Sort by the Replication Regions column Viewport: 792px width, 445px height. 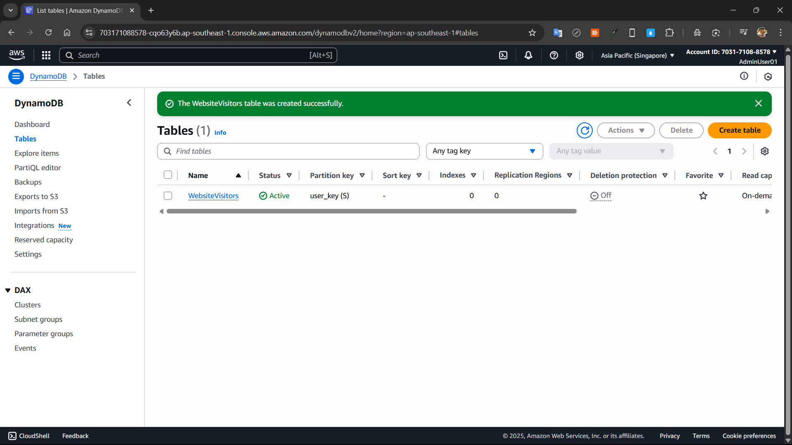(x=570, y=176)
